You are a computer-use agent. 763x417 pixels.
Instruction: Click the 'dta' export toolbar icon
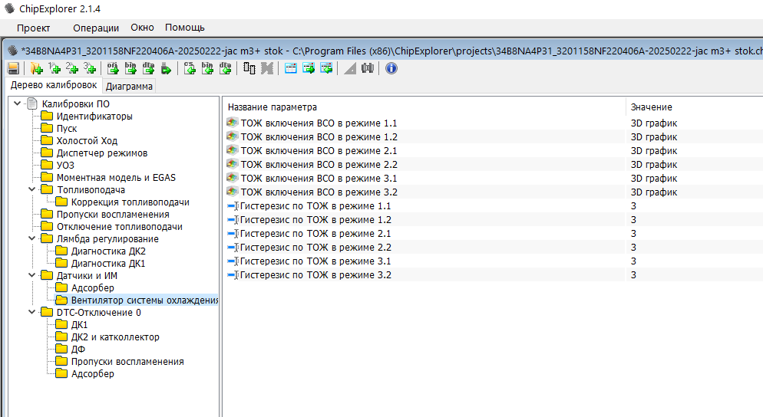(x=148, y=68)
